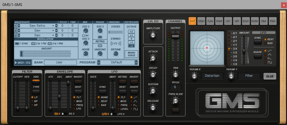This screenshot has height=125, width=287.
Task: Click the previous waveshape arrow for oscillator 1
Action: [x=19, y=26]
